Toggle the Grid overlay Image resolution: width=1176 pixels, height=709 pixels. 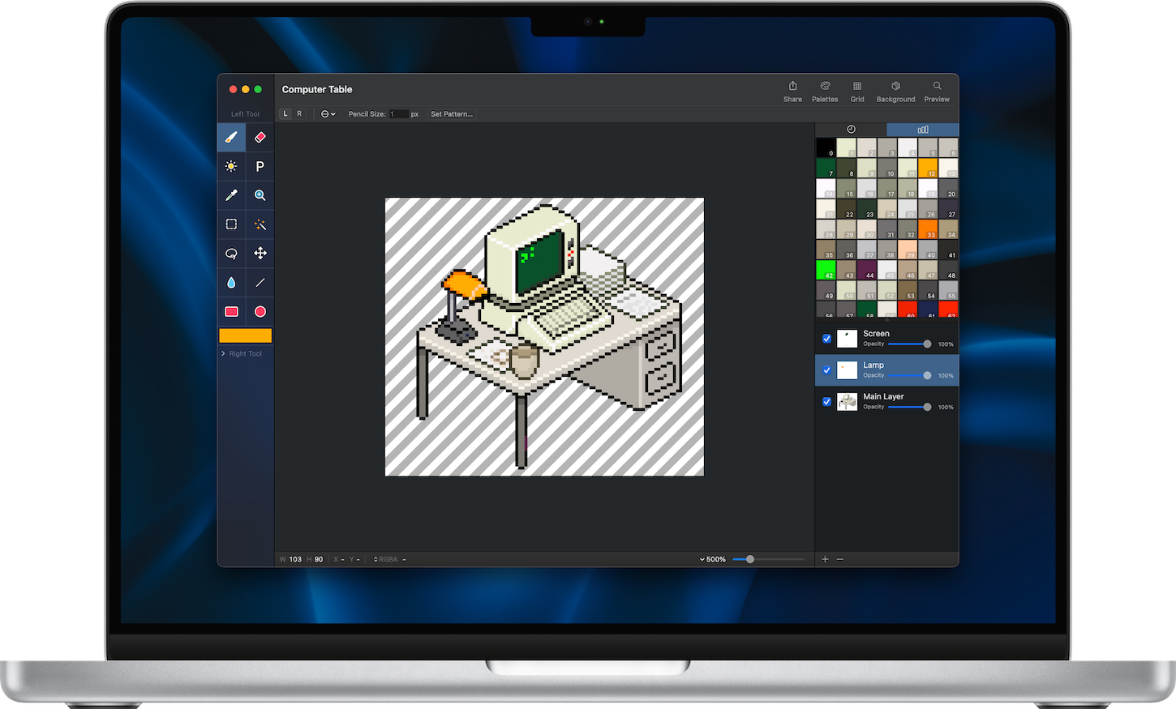point(857,92)
